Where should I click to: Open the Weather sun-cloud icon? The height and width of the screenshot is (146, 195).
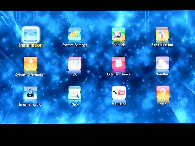point(162,63)
